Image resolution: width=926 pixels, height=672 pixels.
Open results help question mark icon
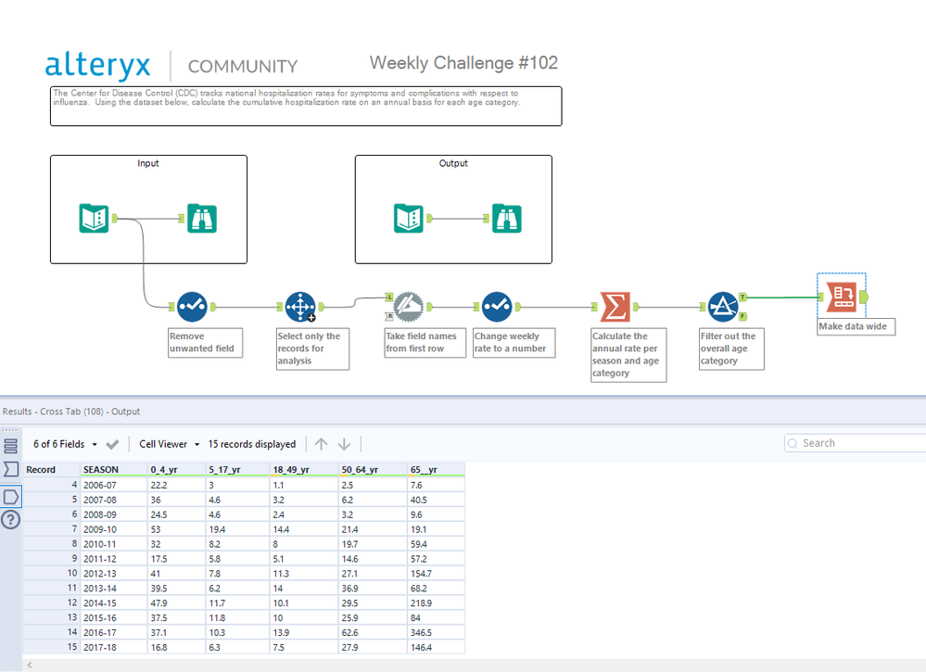pos(10,520)
